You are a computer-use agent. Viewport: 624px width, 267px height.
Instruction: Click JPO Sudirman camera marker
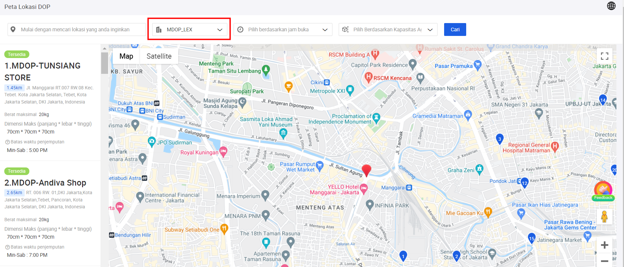click(x=152, y=142)
